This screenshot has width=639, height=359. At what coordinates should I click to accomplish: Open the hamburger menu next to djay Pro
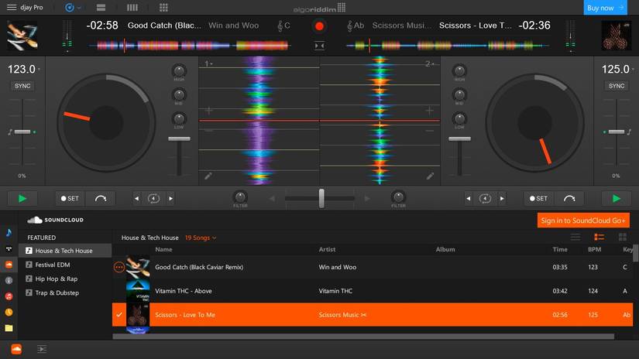(x=12, y=7)
